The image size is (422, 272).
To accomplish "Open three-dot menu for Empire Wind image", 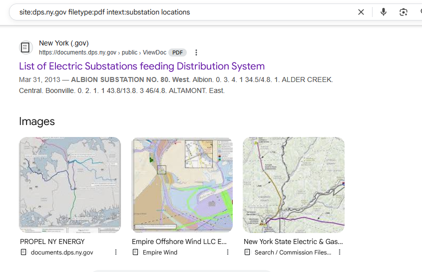I will tap(228, 252).
